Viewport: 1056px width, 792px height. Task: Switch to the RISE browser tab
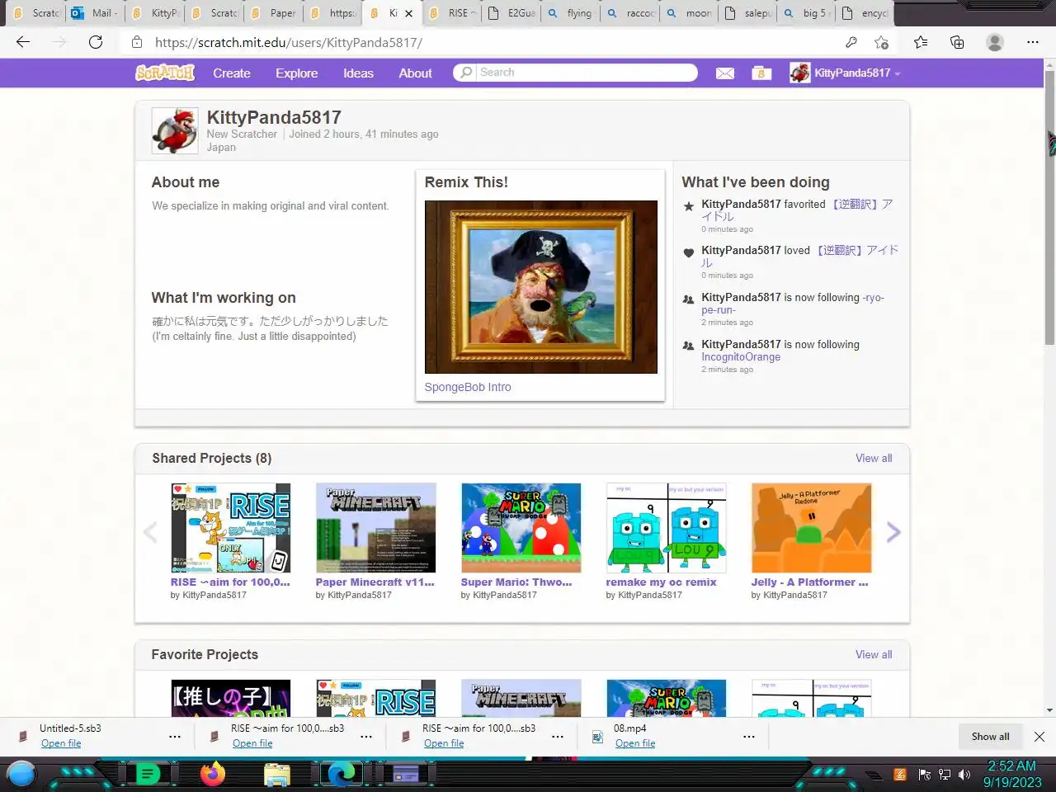(454, 13)
